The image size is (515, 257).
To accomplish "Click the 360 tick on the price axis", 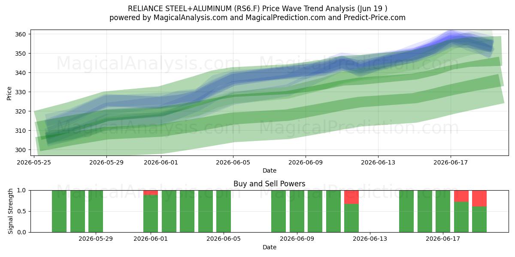I will [21, 34].
